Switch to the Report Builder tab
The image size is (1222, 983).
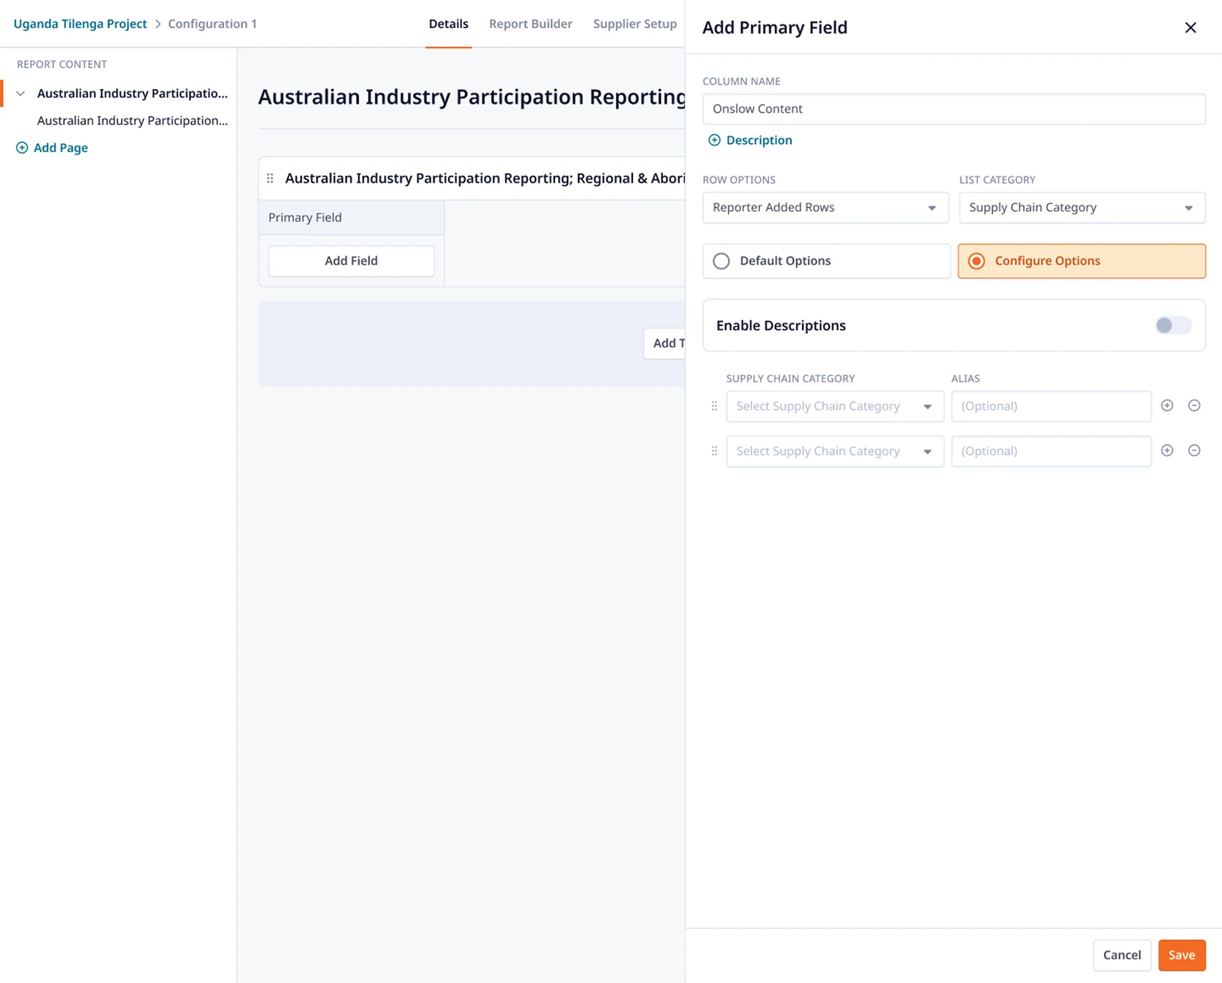(530, 24)
